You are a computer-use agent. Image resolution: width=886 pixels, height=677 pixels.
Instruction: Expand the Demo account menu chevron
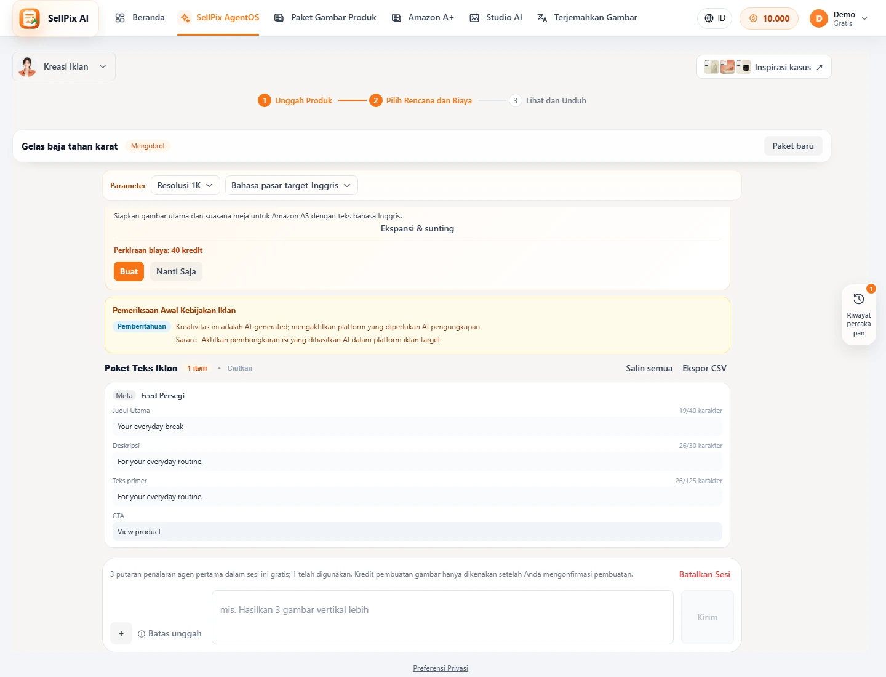click(864, 18)
